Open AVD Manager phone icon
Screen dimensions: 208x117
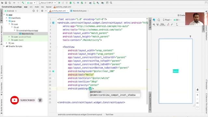click(x=94, y=3)
